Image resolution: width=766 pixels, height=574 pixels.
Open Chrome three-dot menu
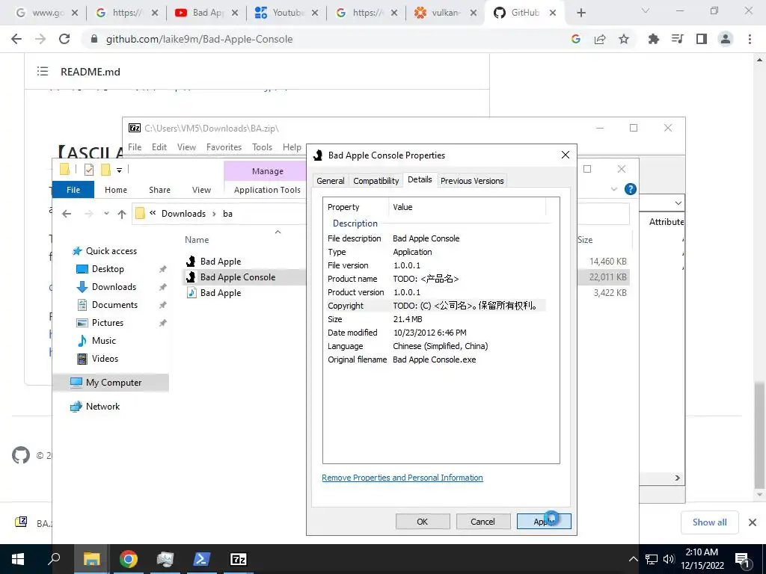click(750, 39)
